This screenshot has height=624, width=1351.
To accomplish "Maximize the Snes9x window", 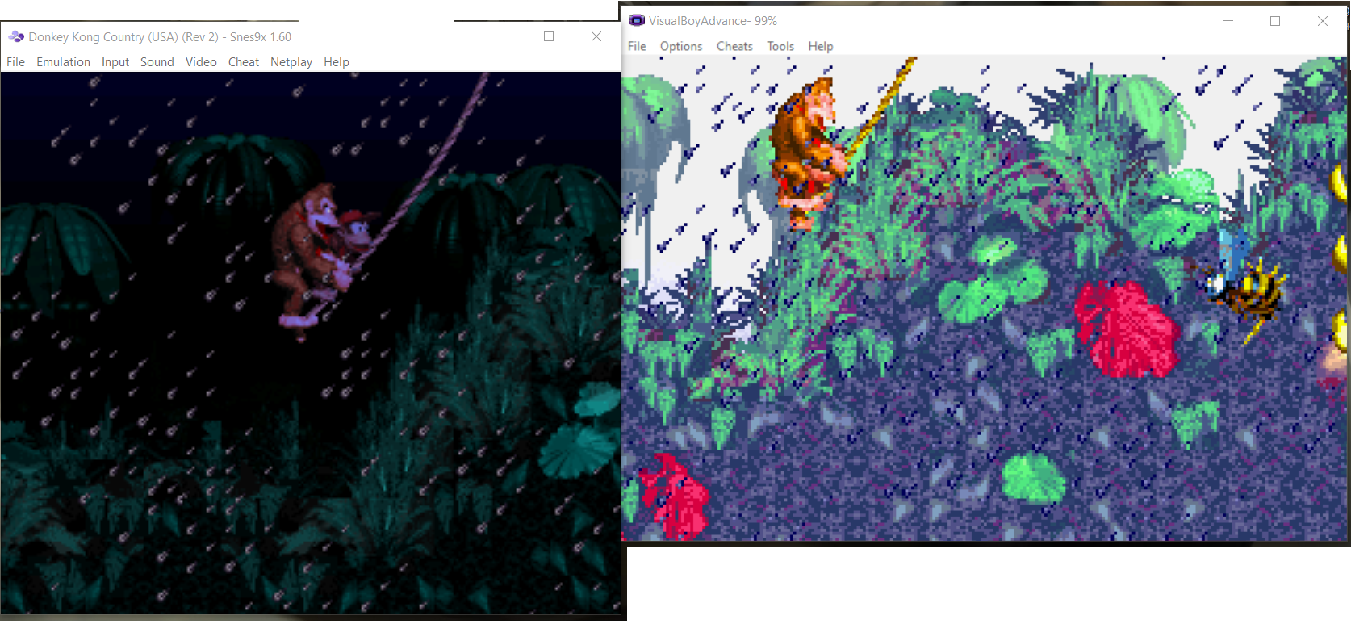I will coord(549,36).
